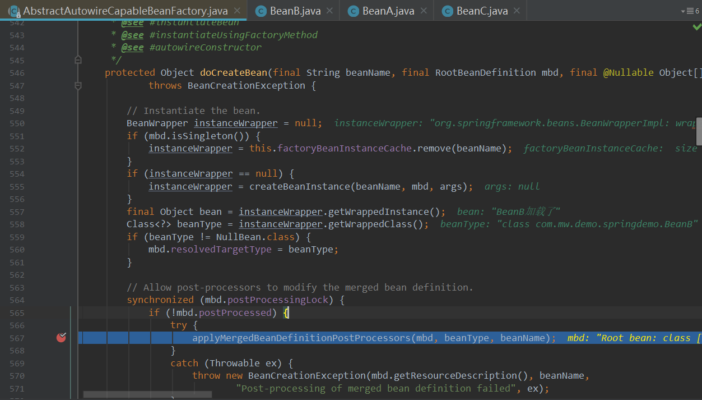Select the AbstractAutowireCapableBeanFactory.java tab
Screen dimensions: 702x400
click(x=124, y=11)
